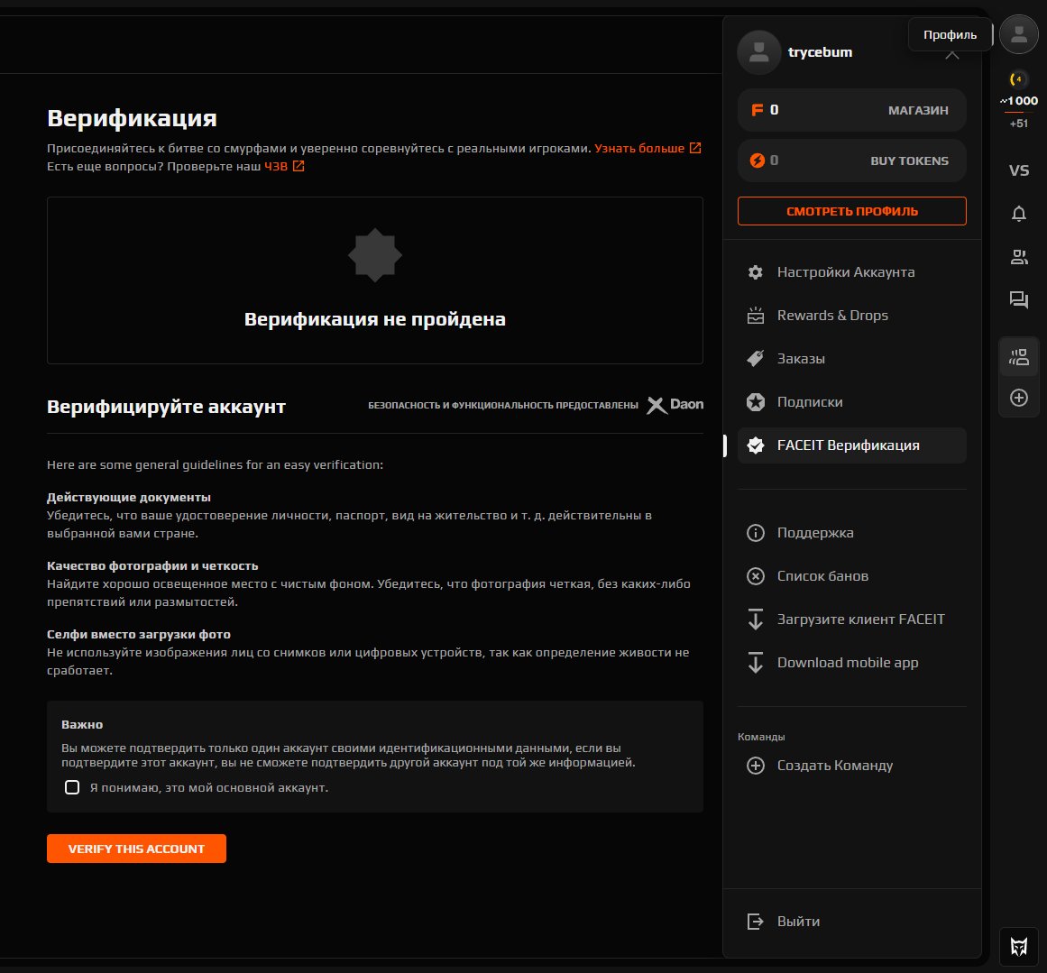Viewport: 1047px width, 973px height.
Task: Click the profile avatar at top right
Action: click(x=1019, y=34)
